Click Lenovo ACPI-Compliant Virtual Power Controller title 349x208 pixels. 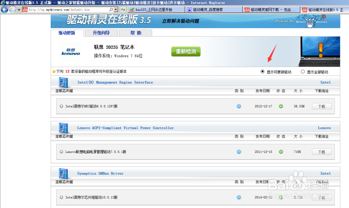126,128
